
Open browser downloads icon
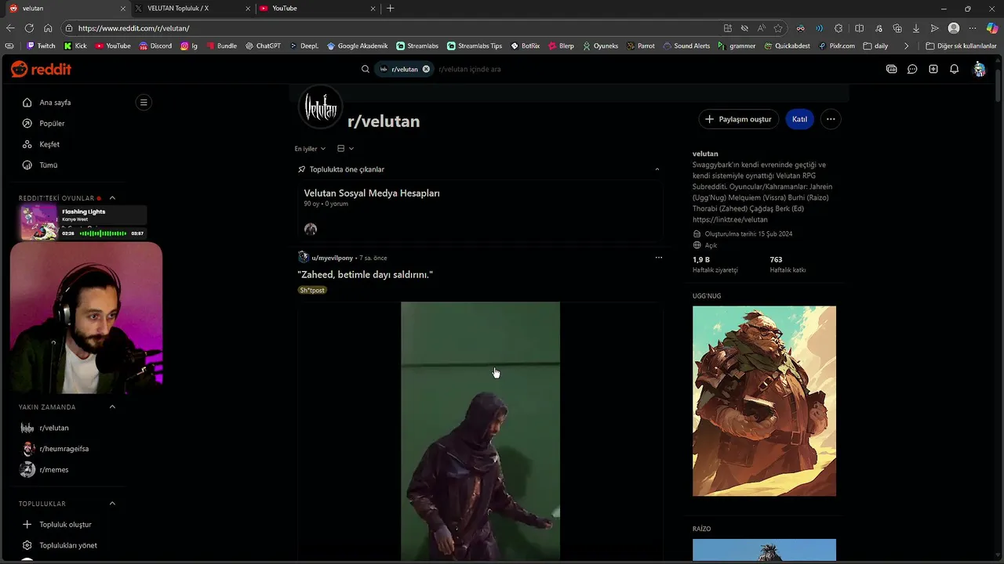click(x=915, y=28)
